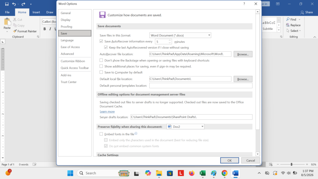Screen dimensions: 318x179
Task: Enable Don't show the Backstage checkbox
Action: (x=101, y=60)
